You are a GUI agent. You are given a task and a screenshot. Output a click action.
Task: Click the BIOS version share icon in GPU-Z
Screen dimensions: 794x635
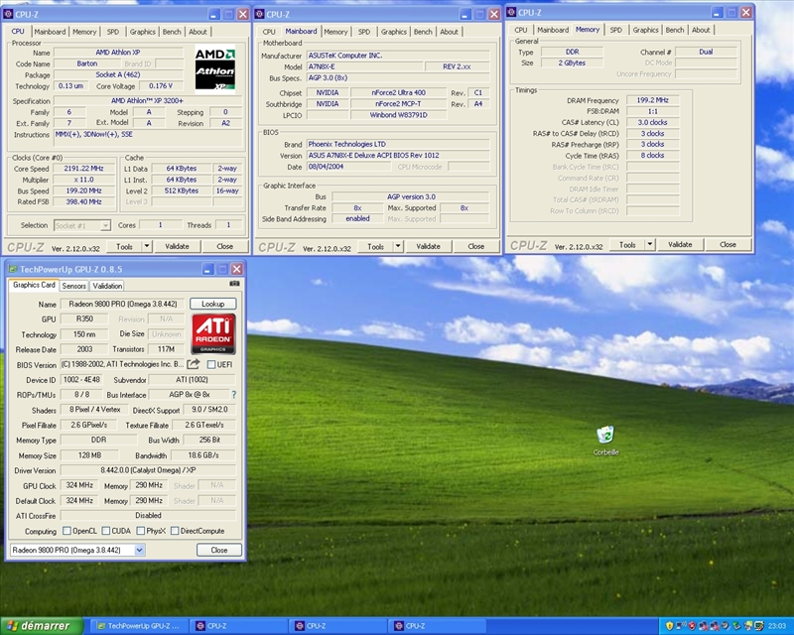pyautogui.click(x=193, y=364)
